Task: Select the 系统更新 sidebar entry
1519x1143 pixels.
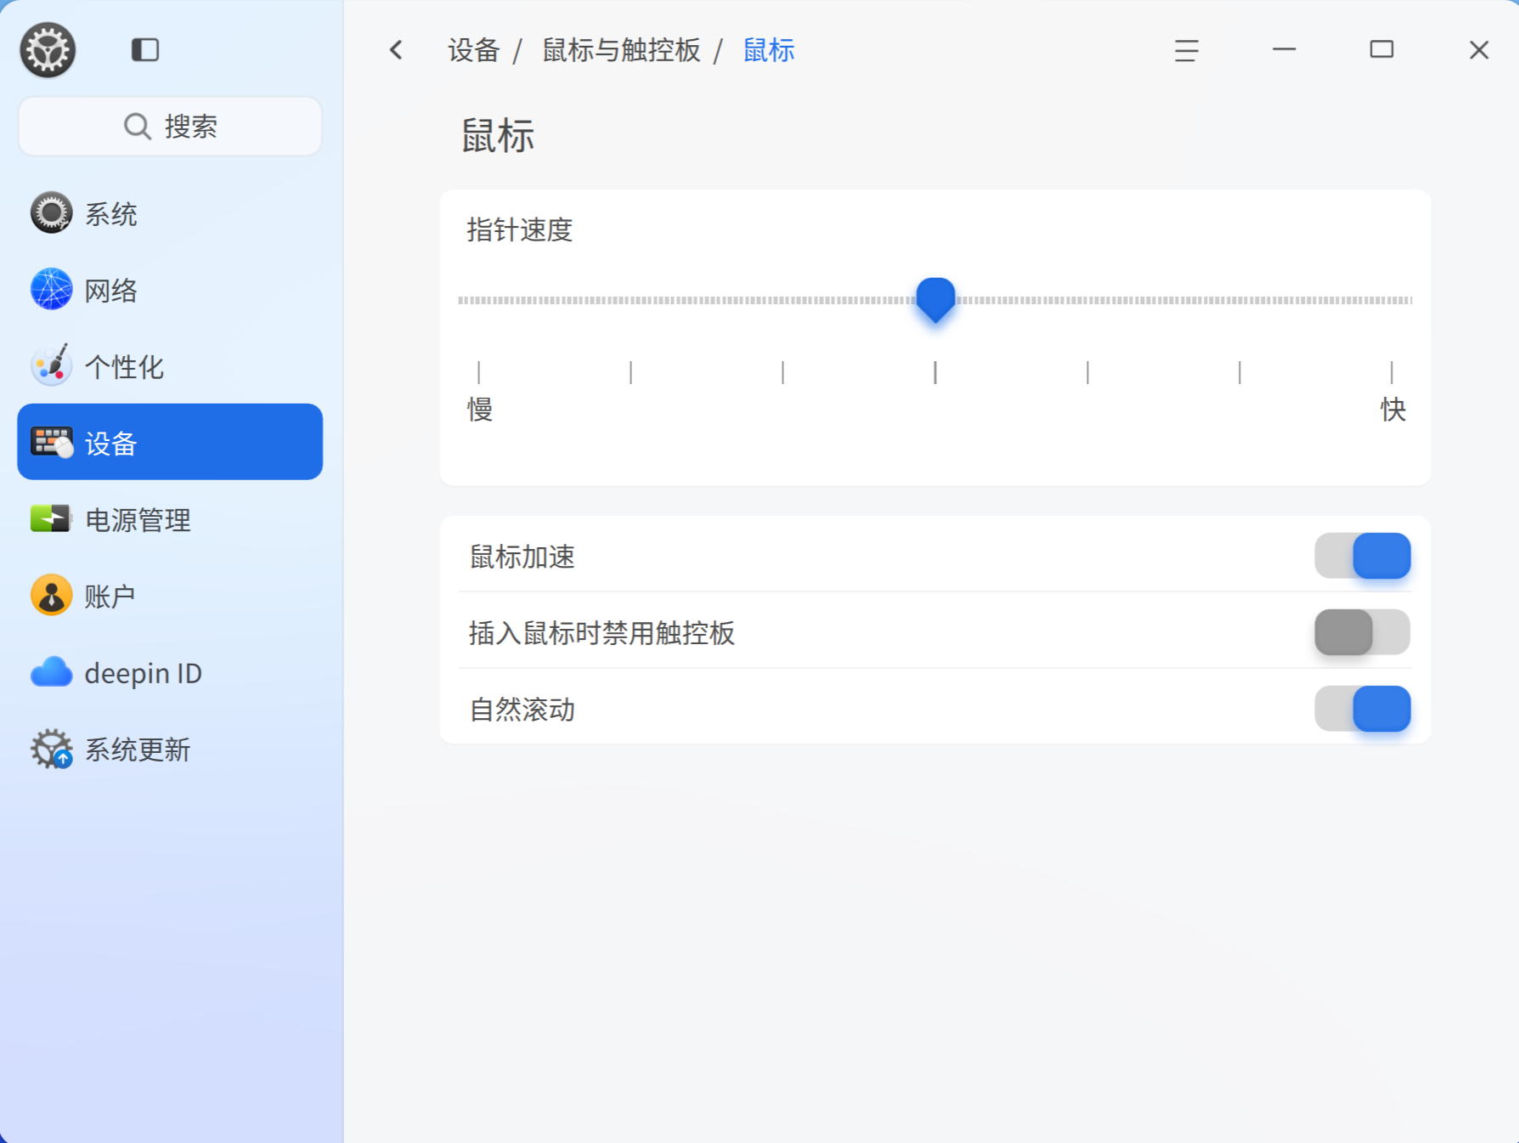Action: [170, 749]
